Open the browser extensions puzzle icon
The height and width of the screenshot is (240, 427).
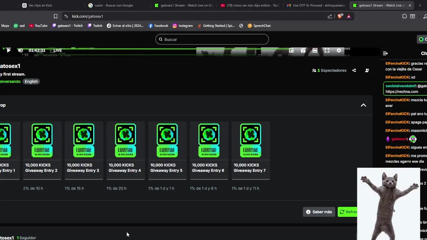click(x=404, y=16)
